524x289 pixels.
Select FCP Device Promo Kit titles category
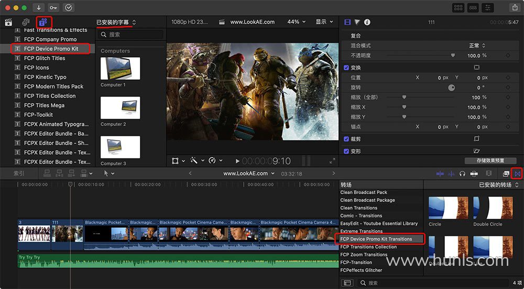tap(51, 48)
